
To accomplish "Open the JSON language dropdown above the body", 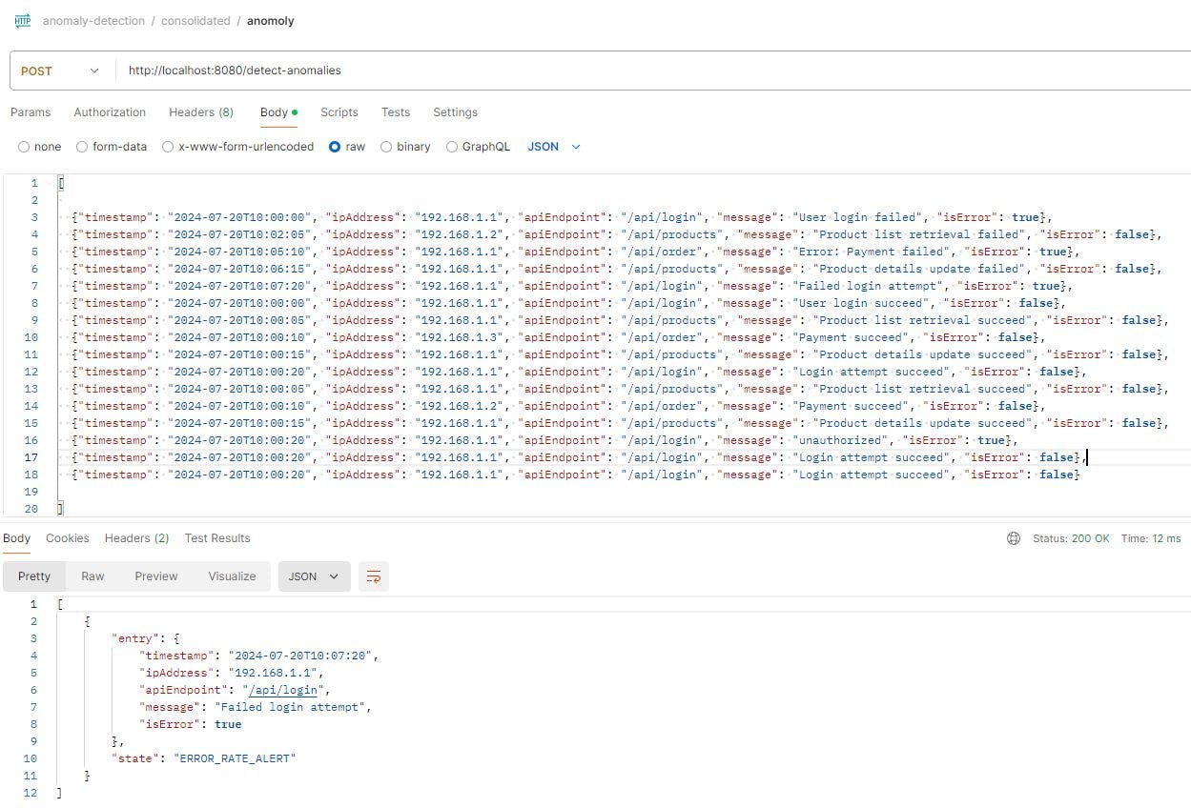I will coord(554,146).
